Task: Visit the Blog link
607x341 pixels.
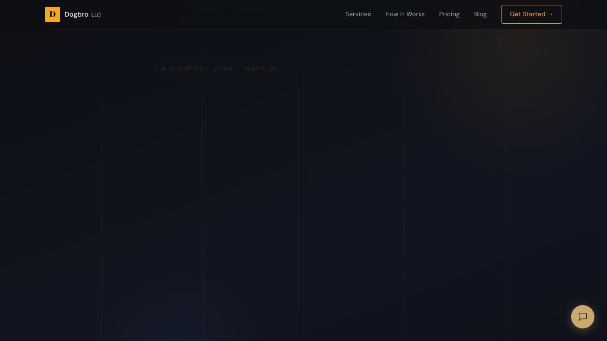Action: 480,14
